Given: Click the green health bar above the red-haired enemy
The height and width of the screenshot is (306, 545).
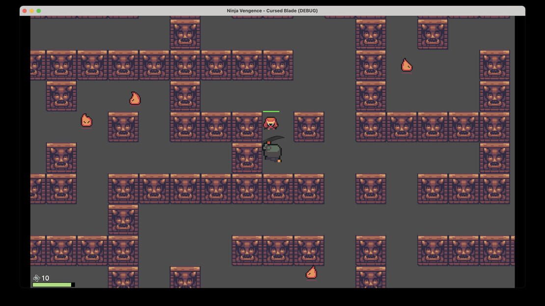Looking at the screenshot, I should pyautogui.click(x=271, y=111).
